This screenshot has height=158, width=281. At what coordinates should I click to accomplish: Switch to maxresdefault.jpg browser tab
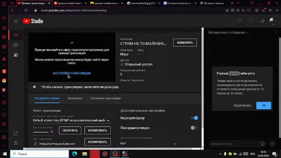coord(144,3)
